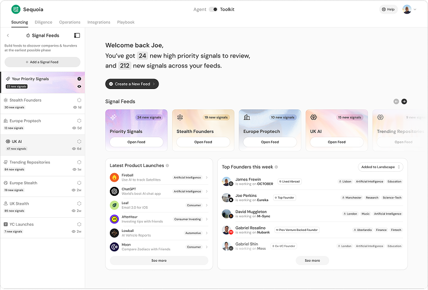Toggle eye icon on Priority Signals row

click(x=79, y=86)
